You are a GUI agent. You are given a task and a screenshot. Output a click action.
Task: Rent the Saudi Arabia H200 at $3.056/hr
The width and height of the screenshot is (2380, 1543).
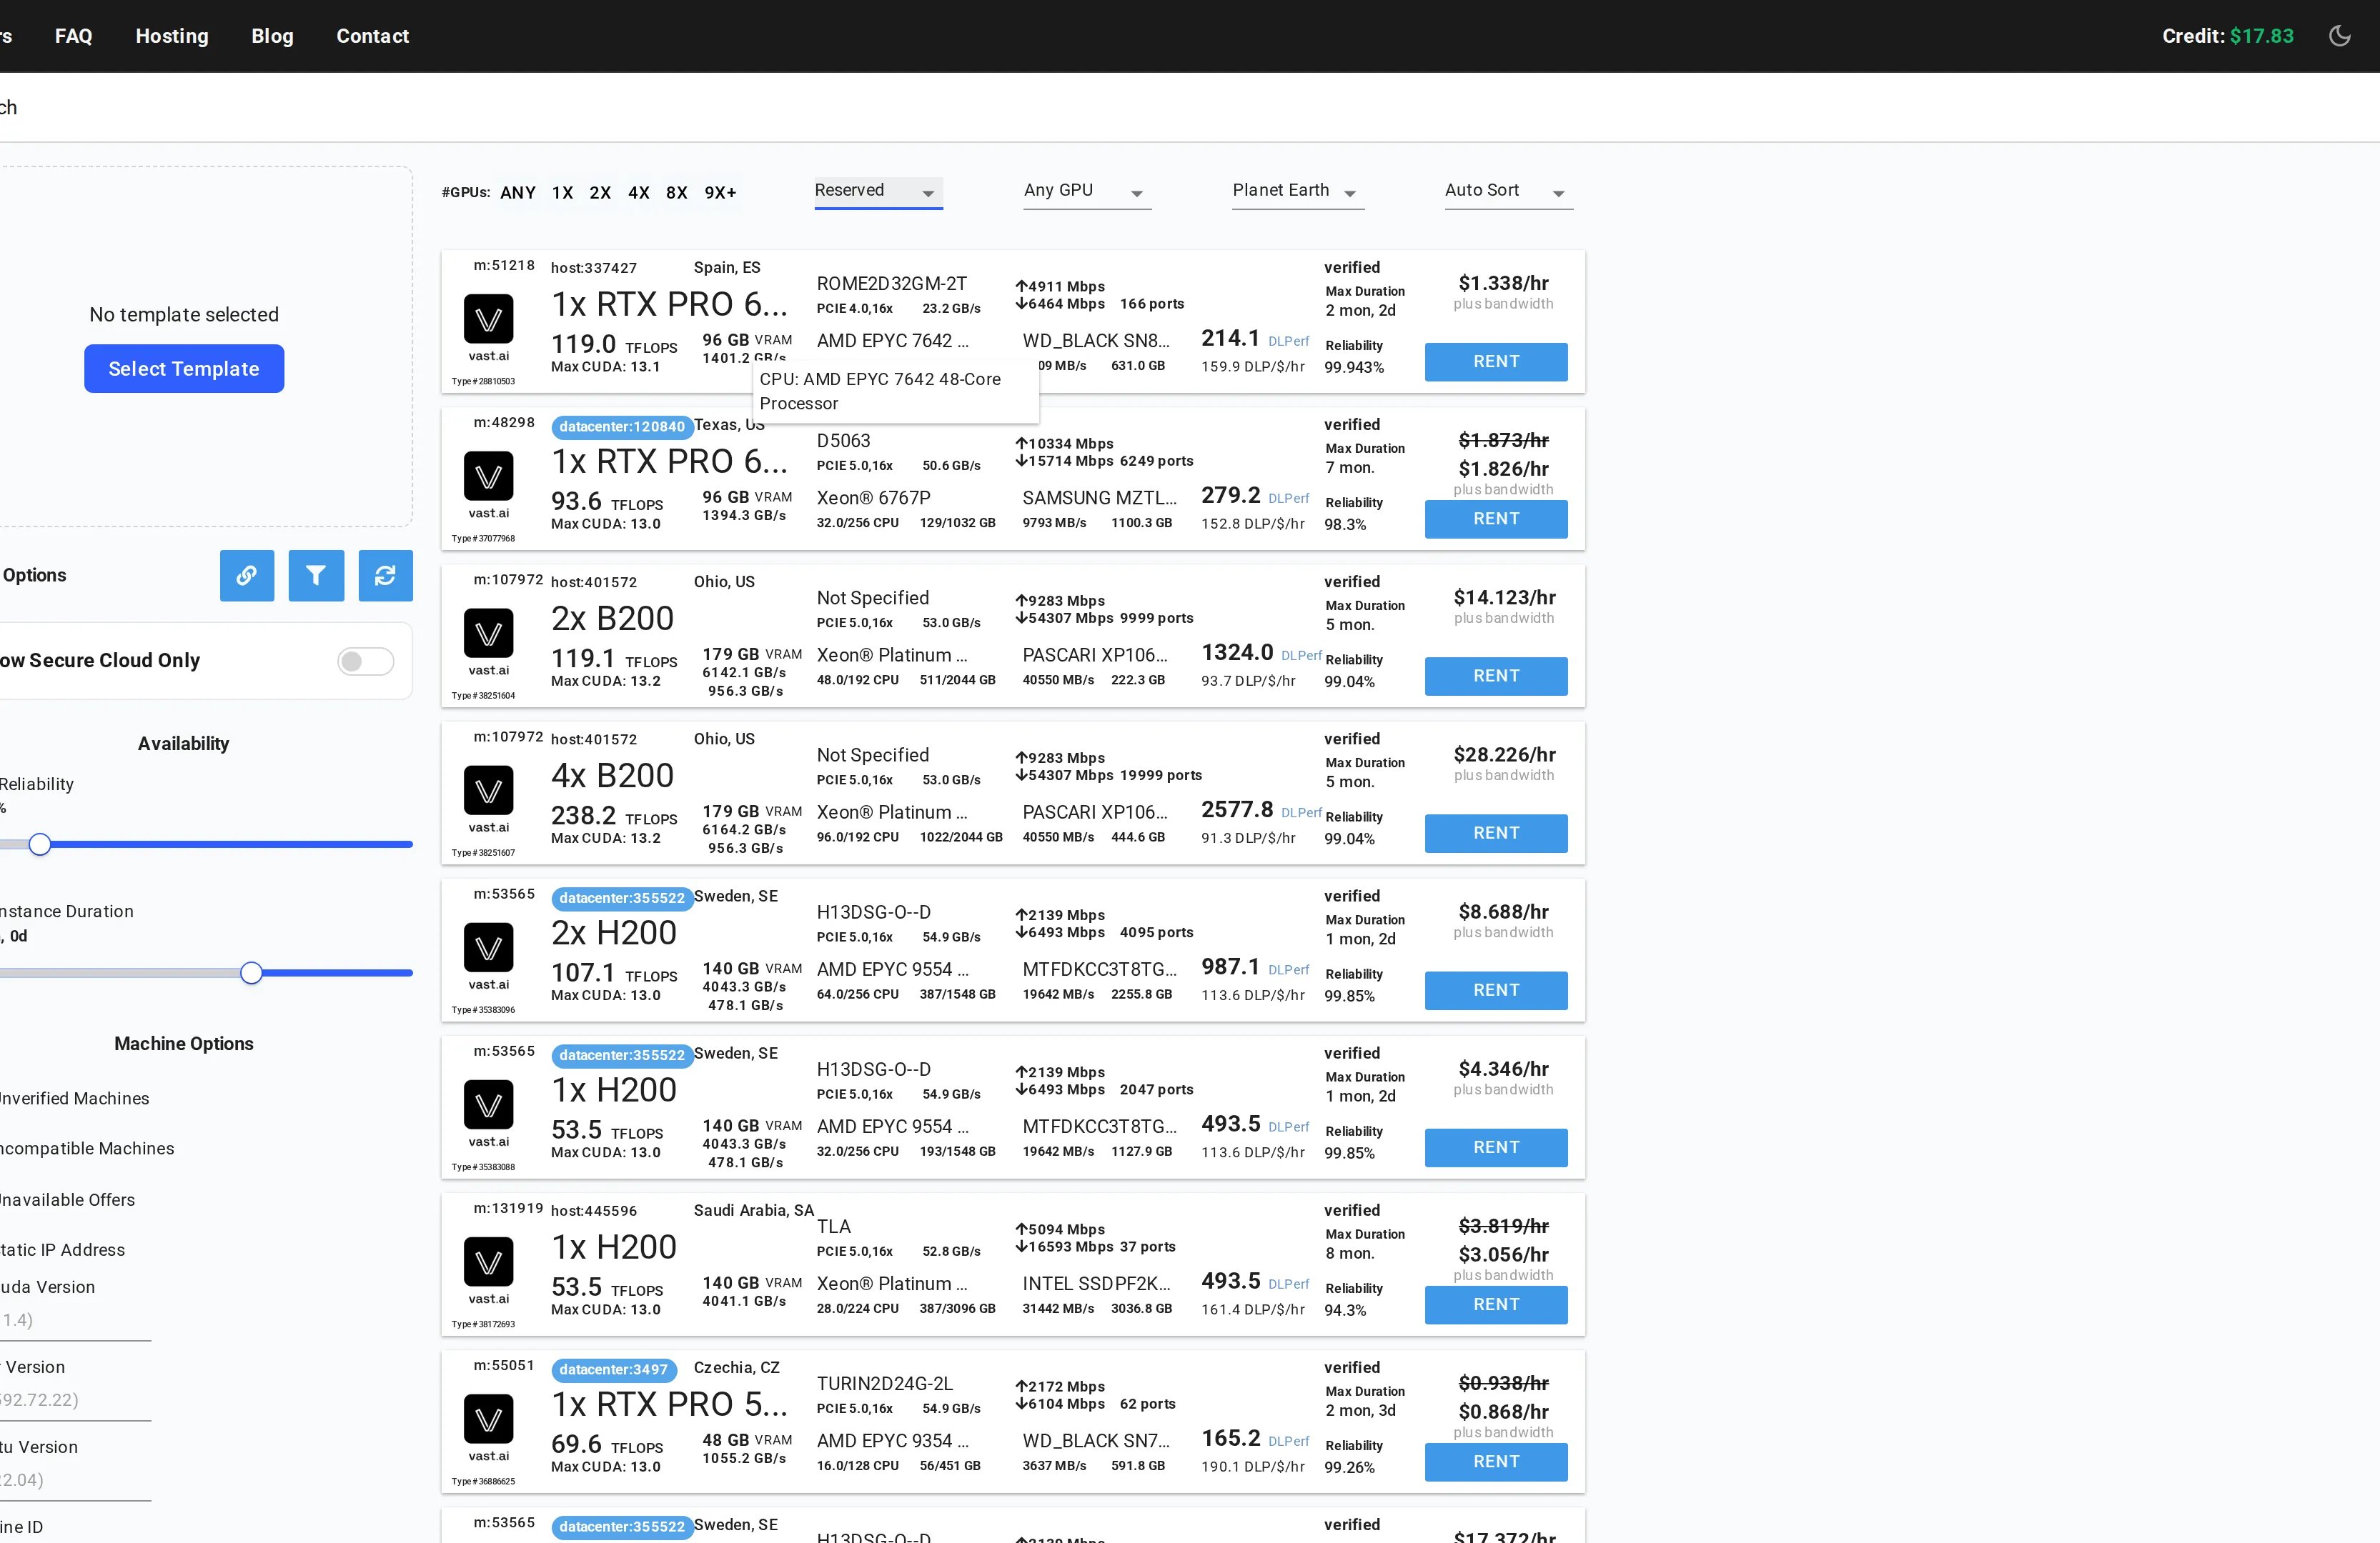point(1496,1304)
